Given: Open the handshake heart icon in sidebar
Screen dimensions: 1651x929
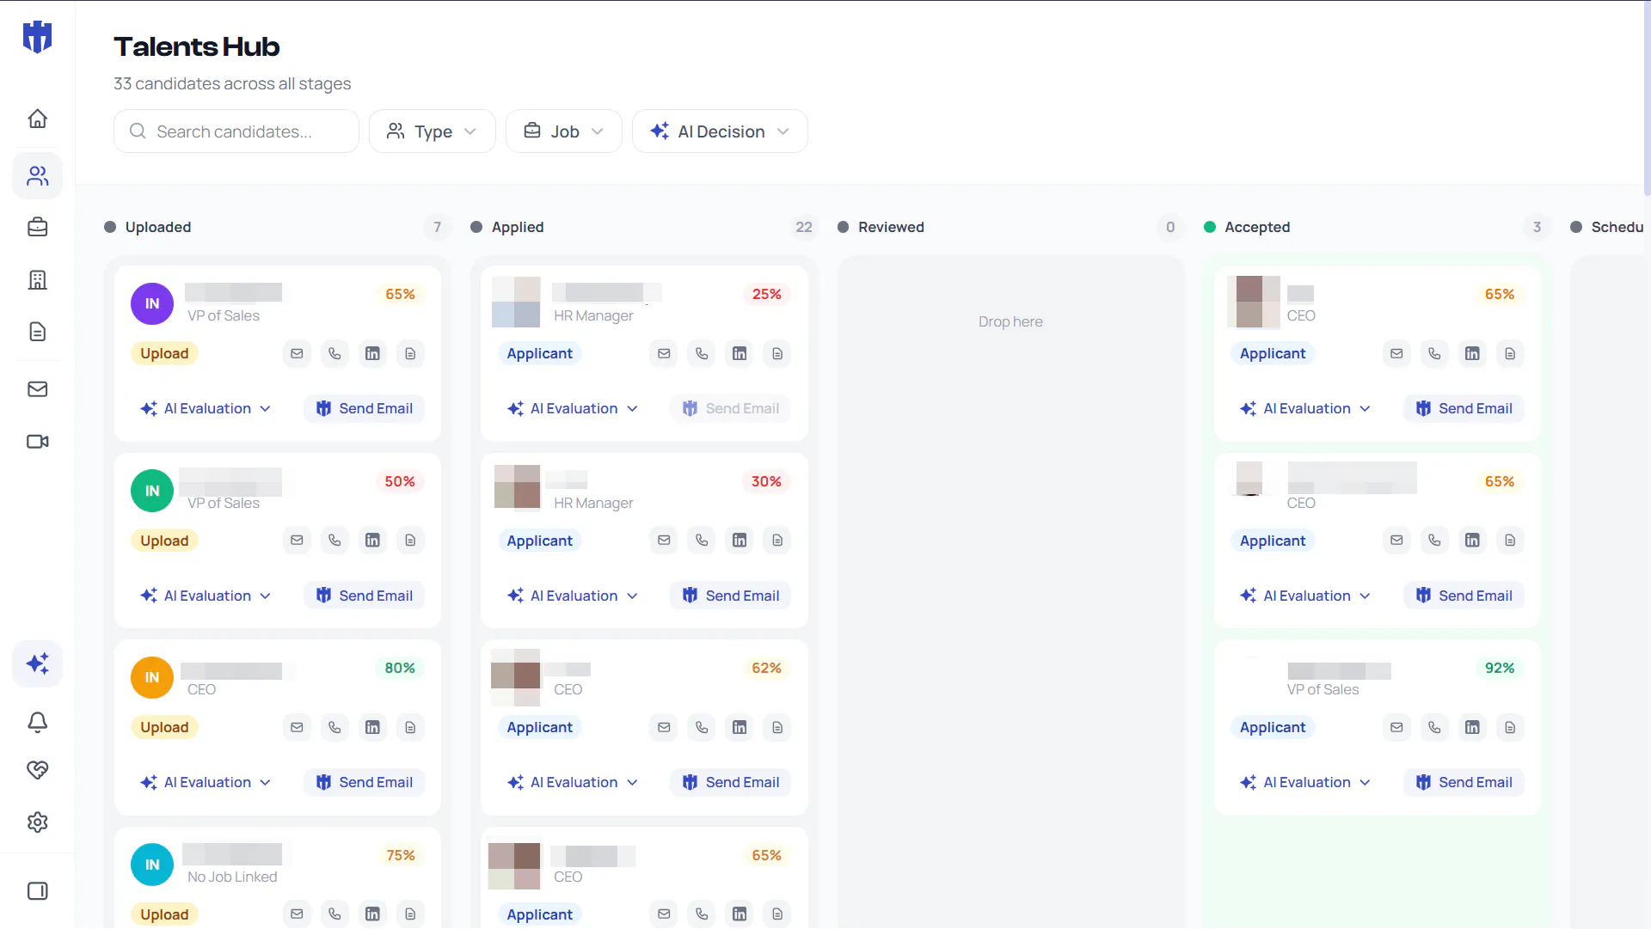Looking at the screenshot, I should click(x=37, y=770).
